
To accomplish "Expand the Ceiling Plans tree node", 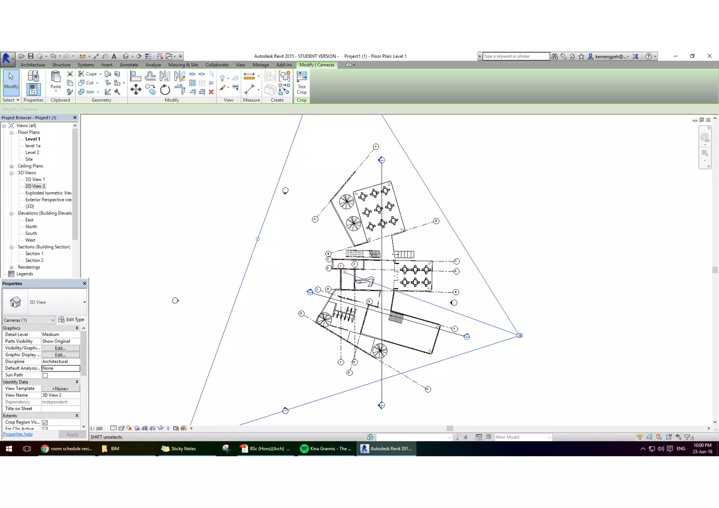I will 11,166.
